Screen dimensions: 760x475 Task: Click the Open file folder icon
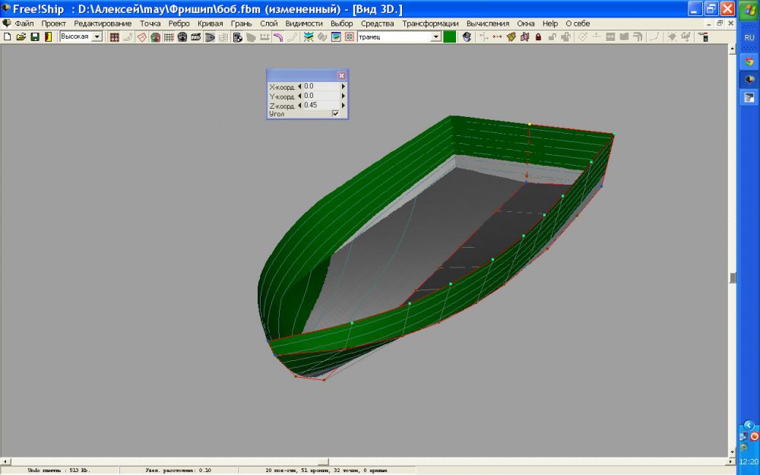(21, 36)
